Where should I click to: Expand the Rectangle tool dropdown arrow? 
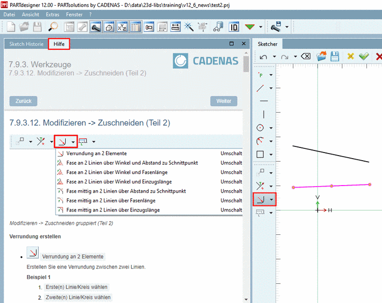click(271, 155)
